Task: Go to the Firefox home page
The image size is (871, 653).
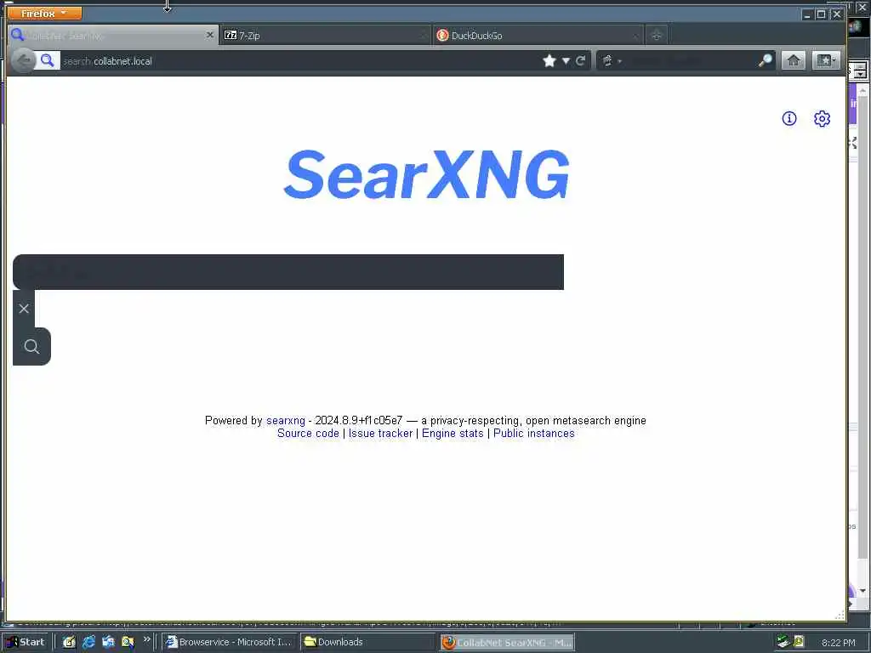Action: tap(794, 60)
